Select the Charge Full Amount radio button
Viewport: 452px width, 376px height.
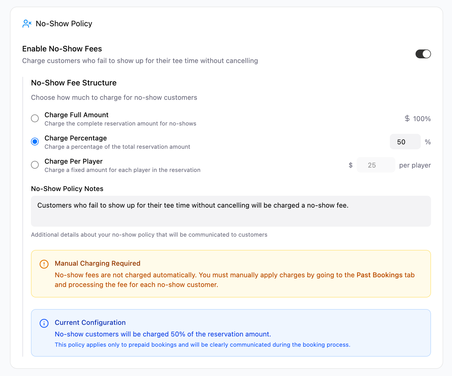[35, 118]
